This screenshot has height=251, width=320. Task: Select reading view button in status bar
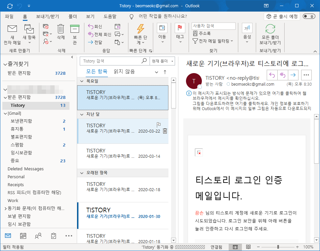pyautogui.click(x=248, y=247)
